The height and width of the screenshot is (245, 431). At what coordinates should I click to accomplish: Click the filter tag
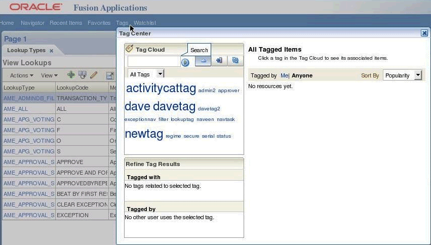[x=163, y=119]
